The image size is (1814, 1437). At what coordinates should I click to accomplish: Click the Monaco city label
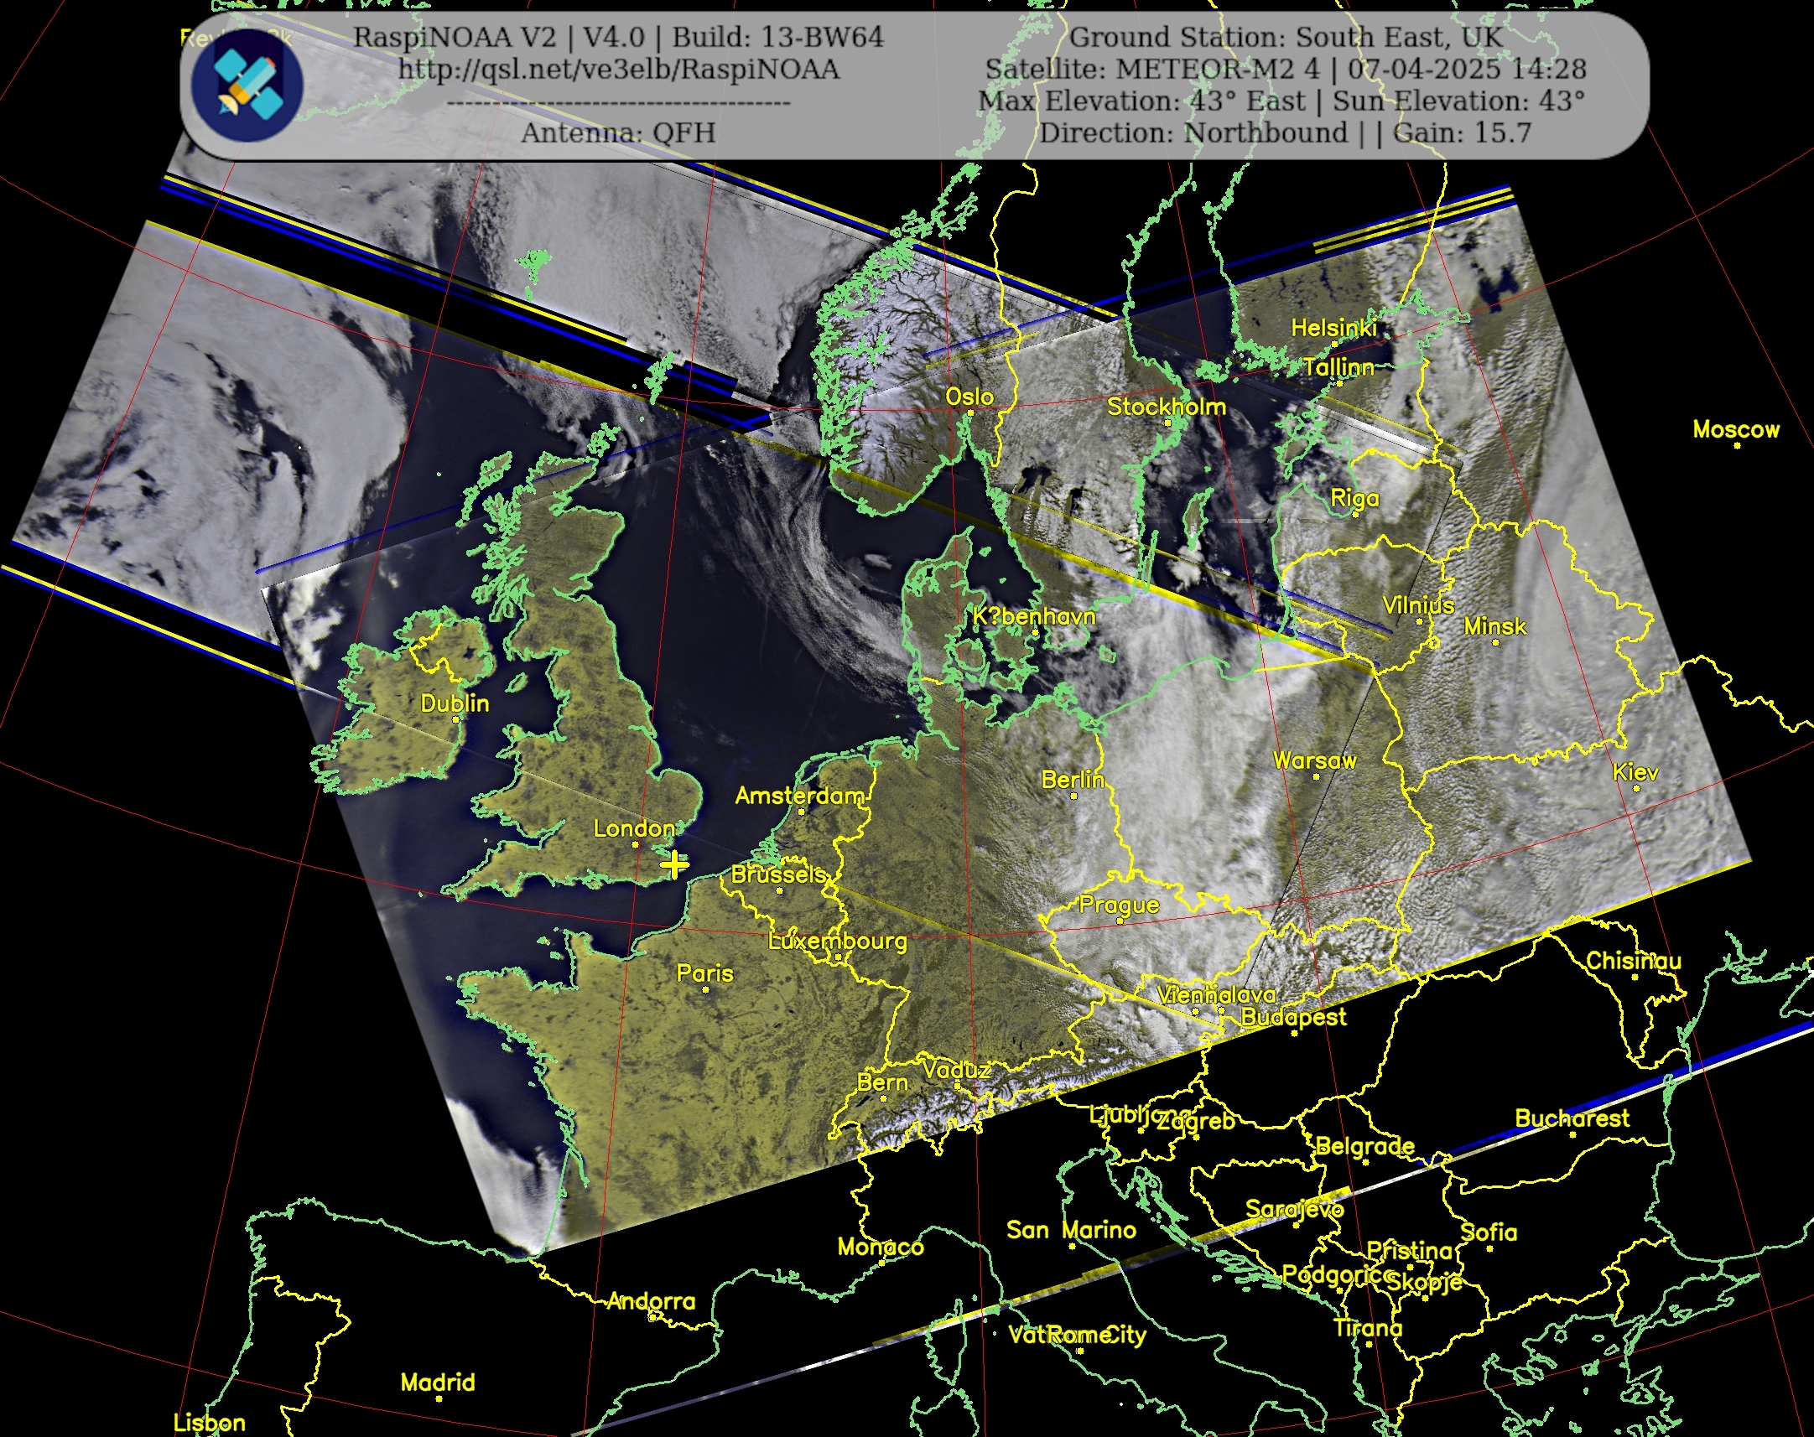pos(880,1247)
